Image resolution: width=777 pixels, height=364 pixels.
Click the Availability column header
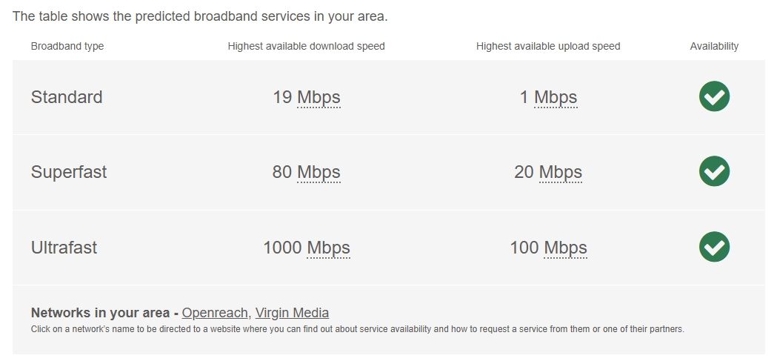coord(714,46)
